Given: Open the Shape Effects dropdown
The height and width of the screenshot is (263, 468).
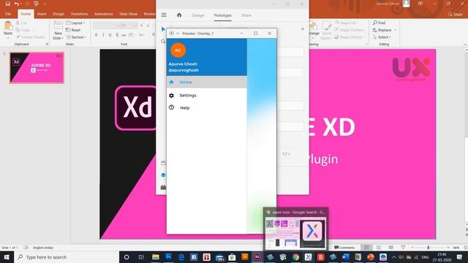Looking at the screenshot, I should pos(350,37).
